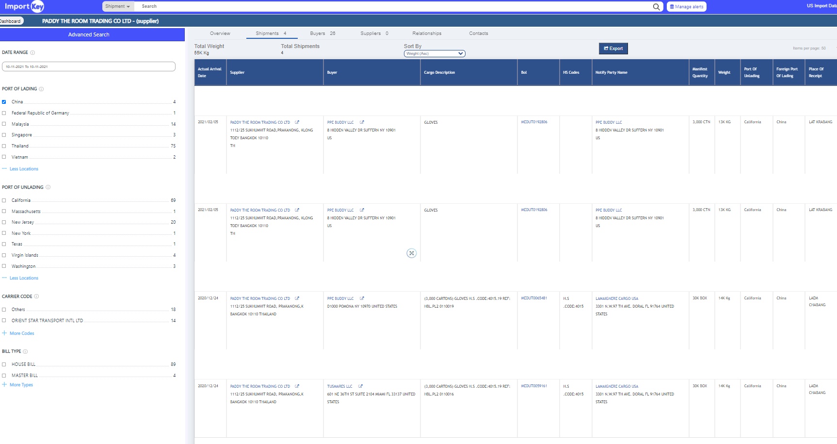This screenshot has width=837, height=444.
Task: Open the Sort By Weight dropdown
Action: 434,53
